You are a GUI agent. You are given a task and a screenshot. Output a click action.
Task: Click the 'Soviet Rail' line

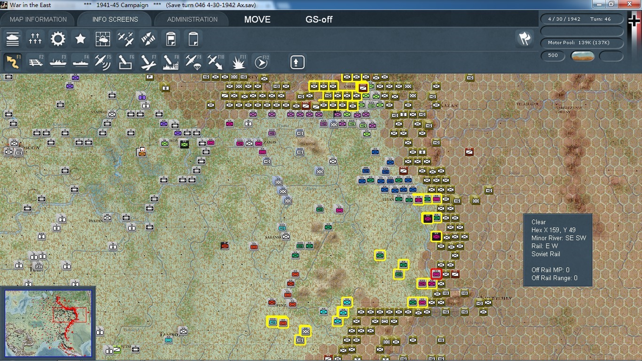[x=546, y=254]
